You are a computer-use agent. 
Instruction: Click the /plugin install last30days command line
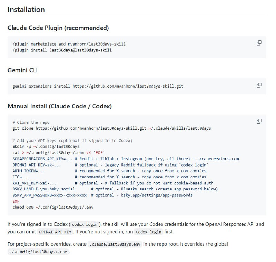point(62,50)
